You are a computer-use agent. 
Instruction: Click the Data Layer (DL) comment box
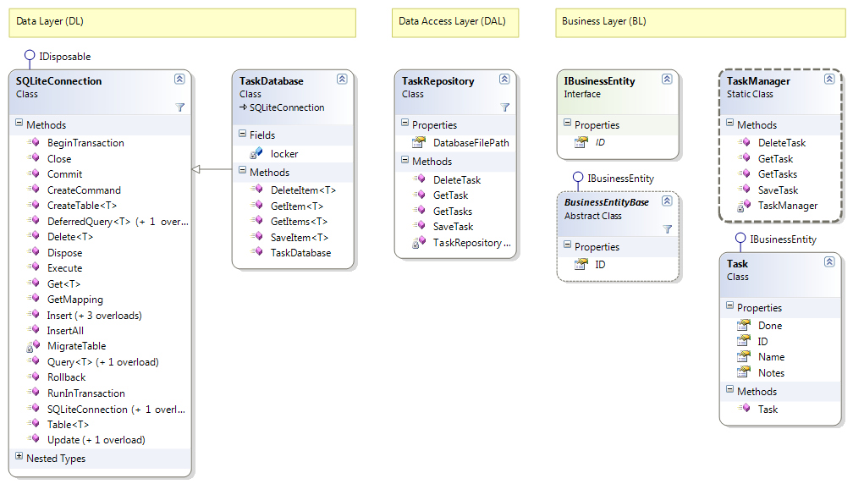(182, 22)
